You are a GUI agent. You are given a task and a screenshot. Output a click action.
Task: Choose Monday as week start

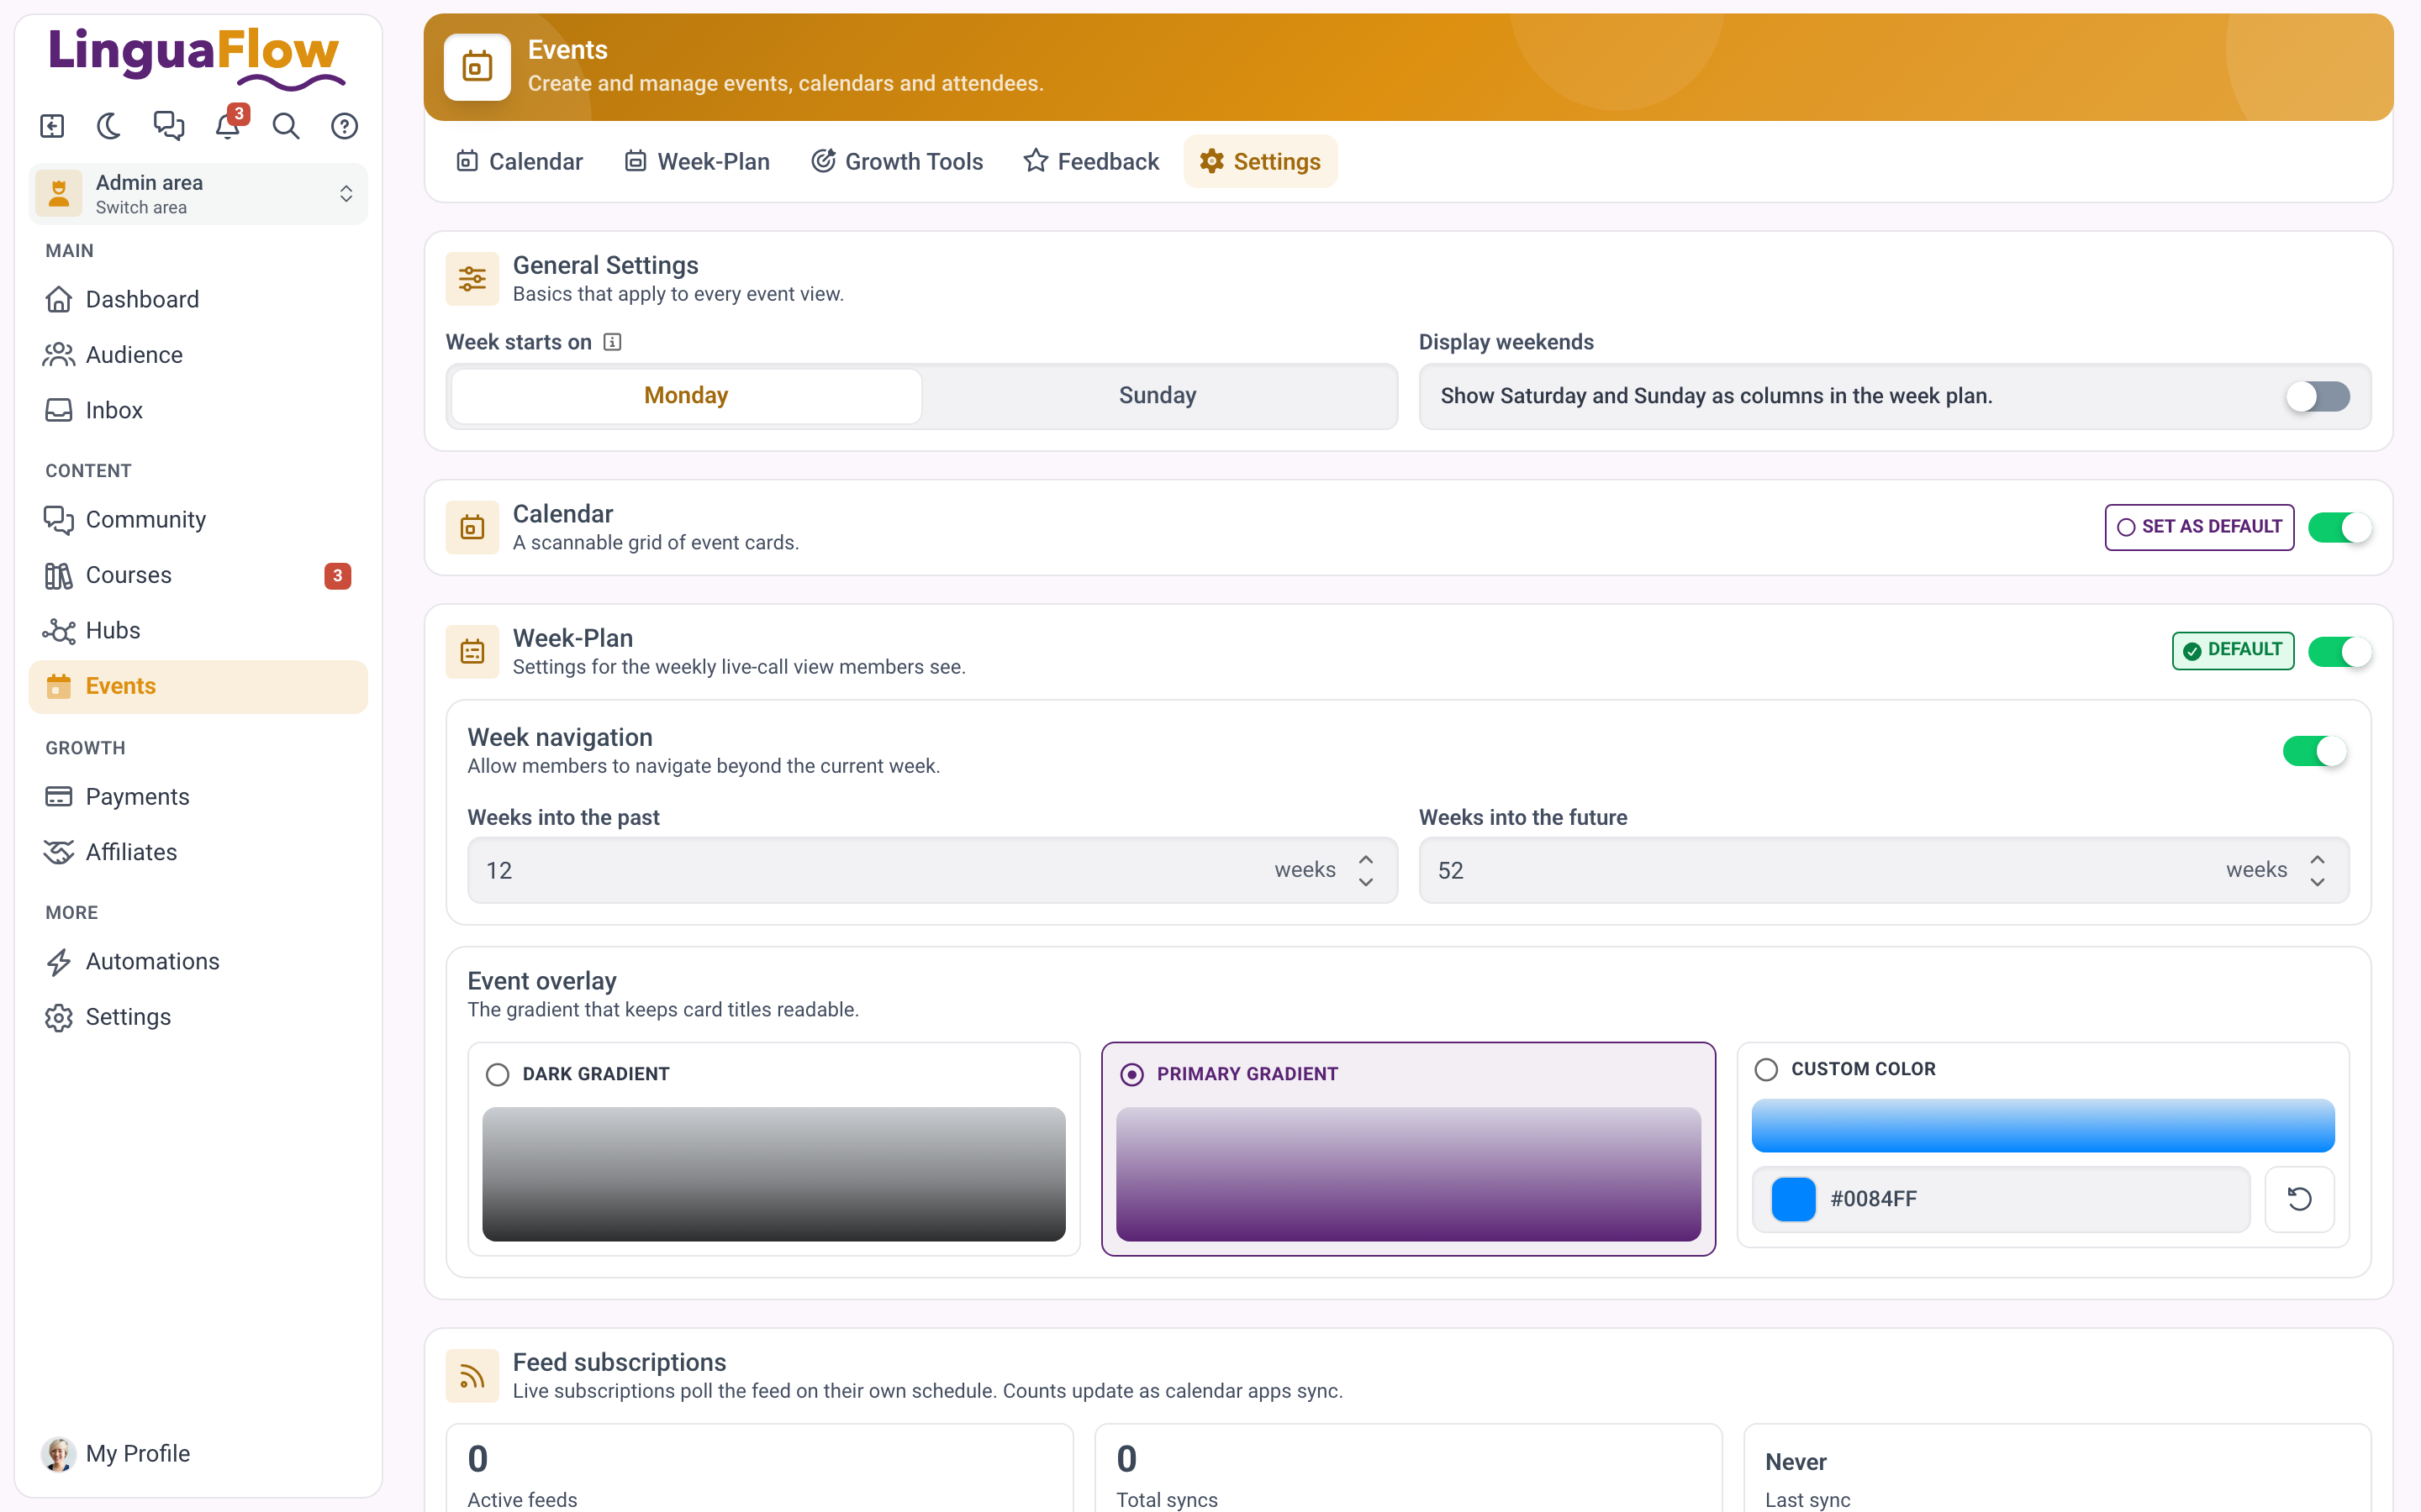point(686,396)
